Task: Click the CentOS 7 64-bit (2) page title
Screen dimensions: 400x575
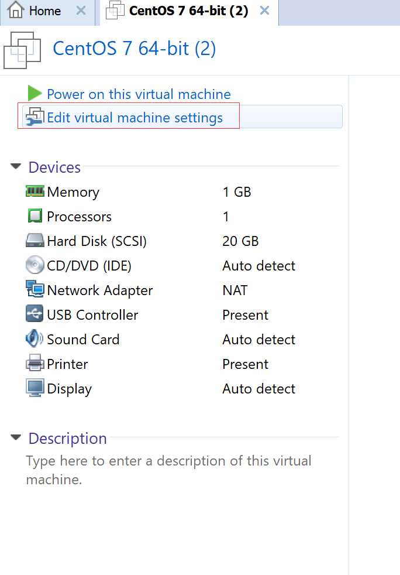Action: coord(134,49)
